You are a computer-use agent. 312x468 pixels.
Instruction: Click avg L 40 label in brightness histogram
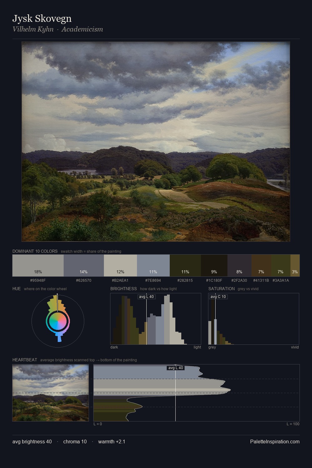point(146,297)
